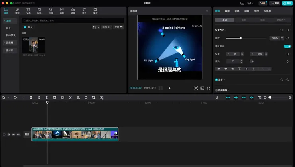The height and width of the screenshot is (167, 295).
Task: Play the video in the player
Action: pyautogui.click(x=170, y=88)
